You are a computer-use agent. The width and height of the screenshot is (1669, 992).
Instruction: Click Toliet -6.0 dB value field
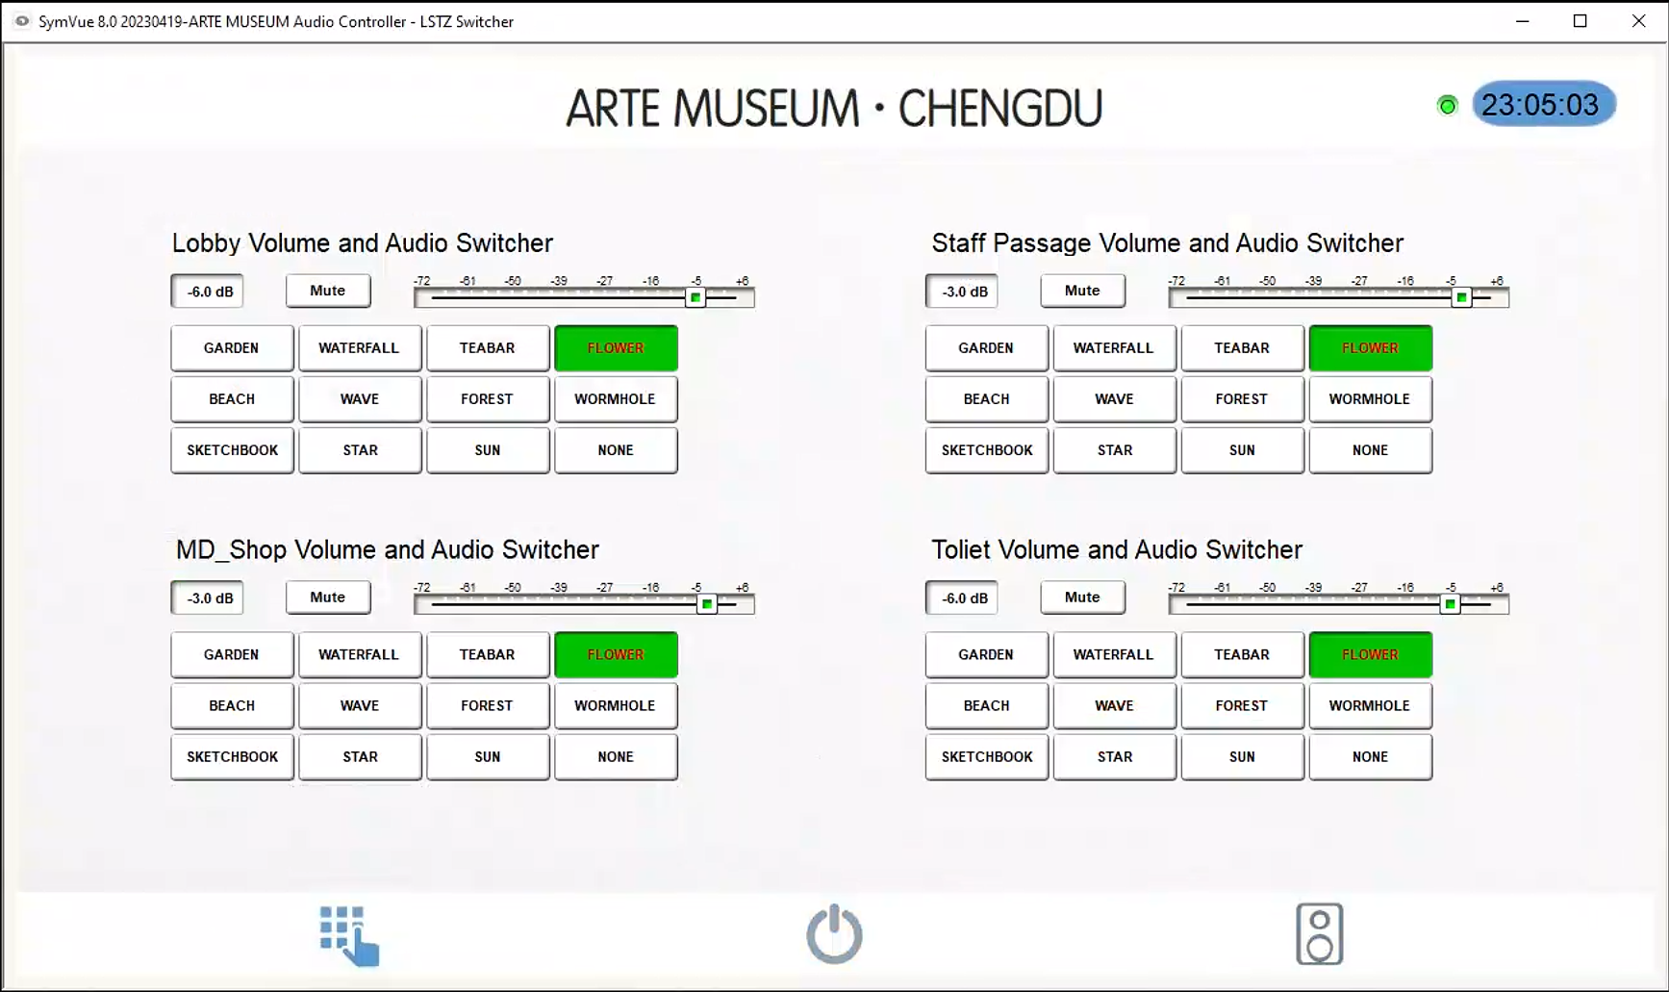click(962, 598)
